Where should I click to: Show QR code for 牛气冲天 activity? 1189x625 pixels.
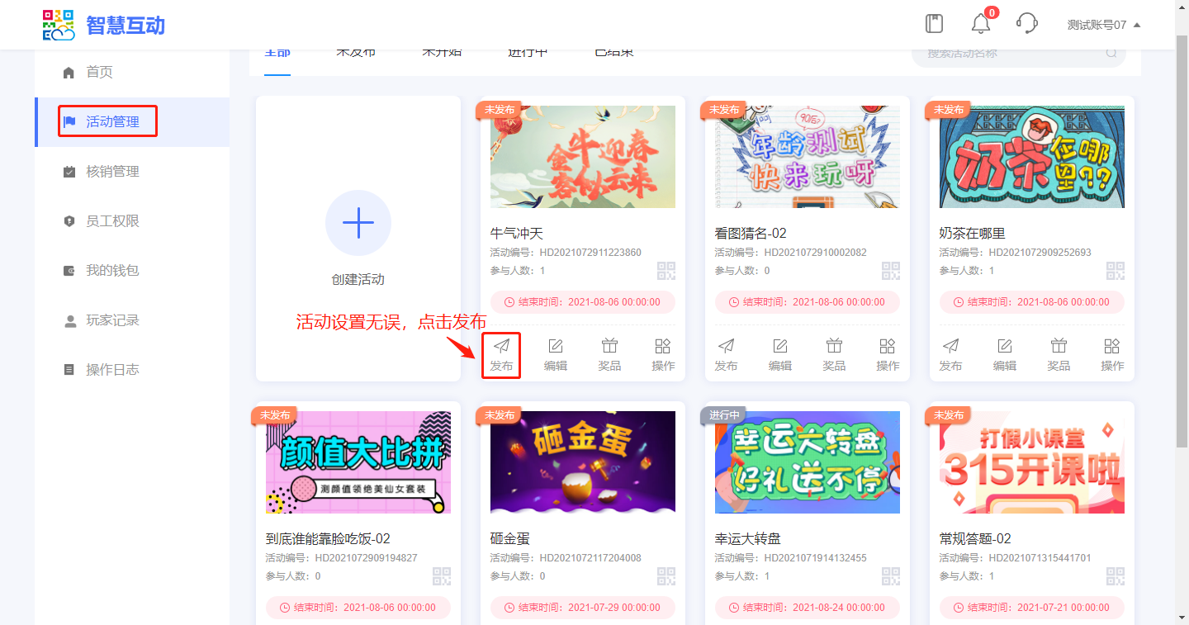[666, 271]
